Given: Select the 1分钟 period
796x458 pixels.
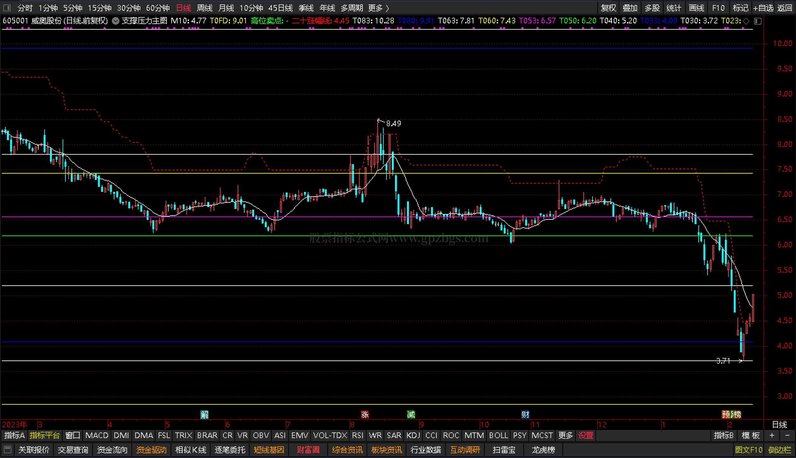Looking at the screenshot, I should [x=48, y=8].
